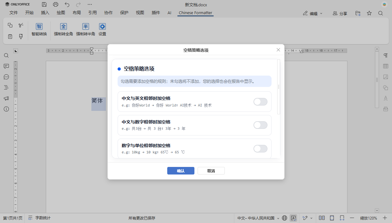The height and width of the screenshot is (223, 392).
Task: Click zoom in plus button
Action: click(x=385, y=218)
